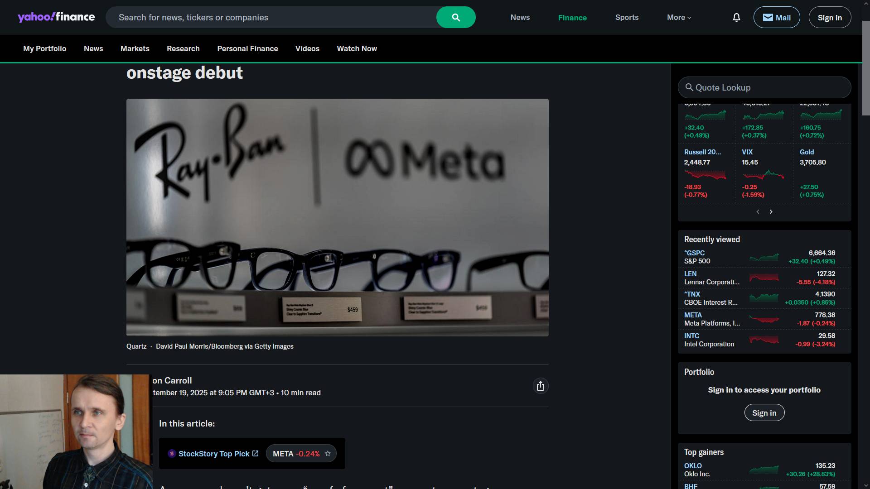870x489 pixels.
Task: Select the Watch Now tab
Action: [357, 48]
